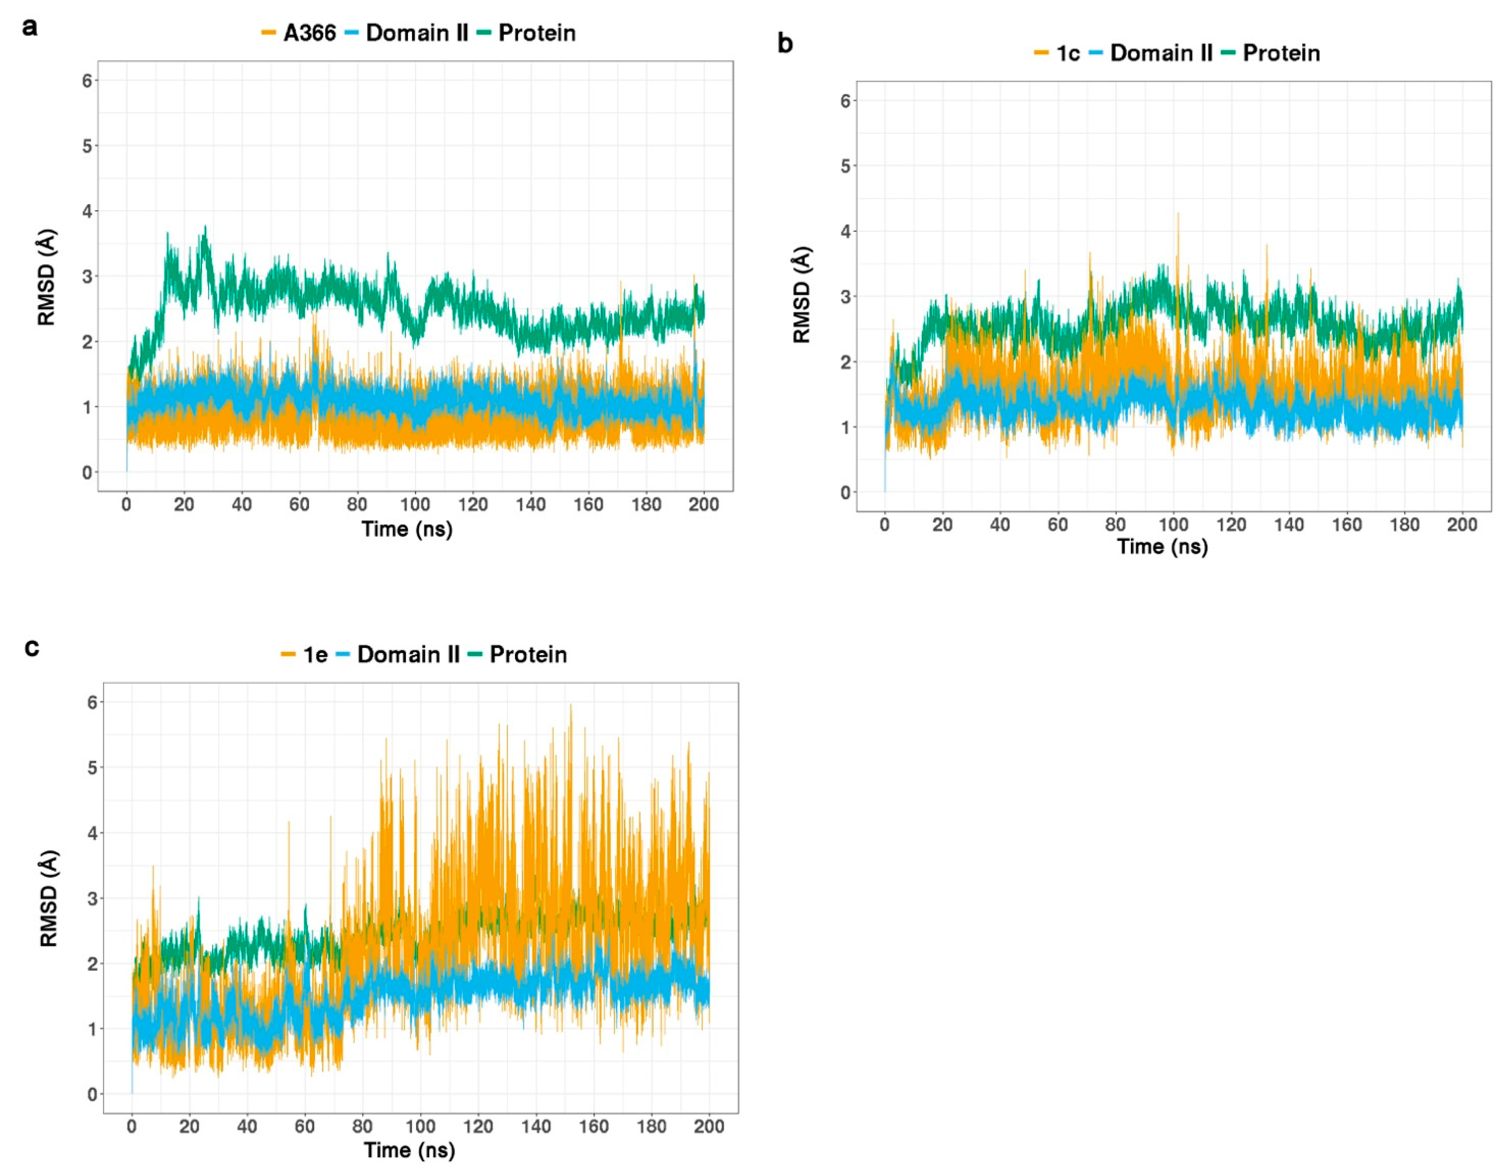Viewport: 1512px width, 1176px height.
Task: Click the 'Domain II' legend text in panel b
Action: click(x=1161, y=53)
